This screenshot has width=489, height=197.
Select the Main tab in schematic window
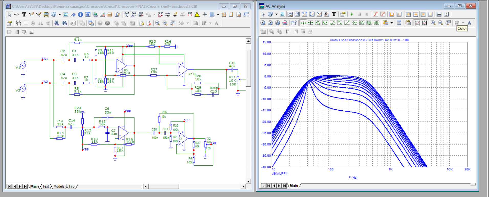(35, 186)
